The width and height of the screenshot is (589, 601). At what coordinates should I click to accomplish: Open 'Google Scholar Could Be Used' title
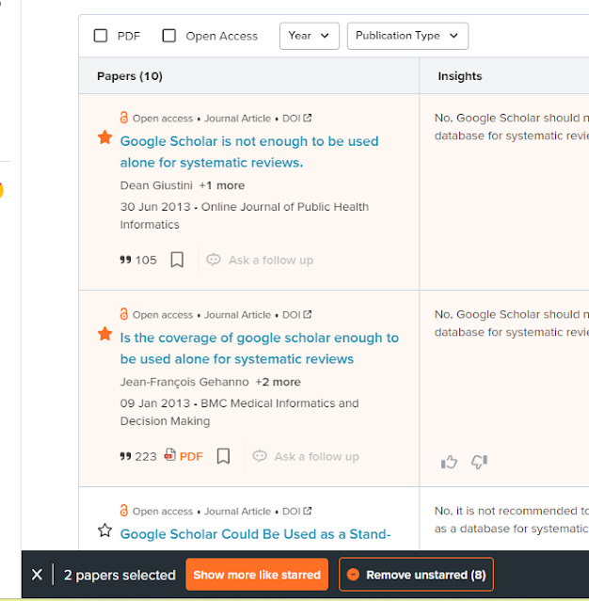[x=255, y=534]
